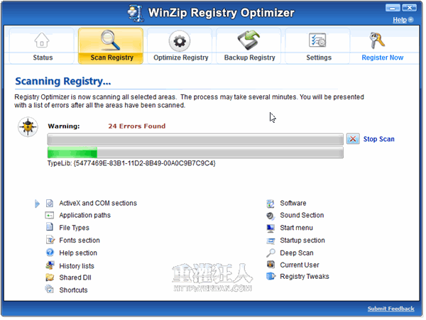Viewport: 426px width, 320px height.
Task: Open the Settings checklist icon
Action: click(x=318, y=40)
